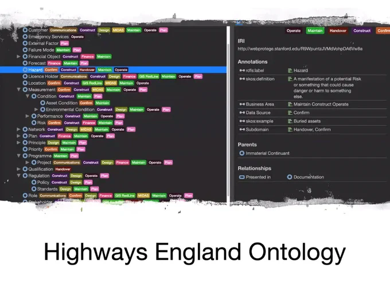
Task: Collapse the Programme node
Action: click(x=19, y=156)
